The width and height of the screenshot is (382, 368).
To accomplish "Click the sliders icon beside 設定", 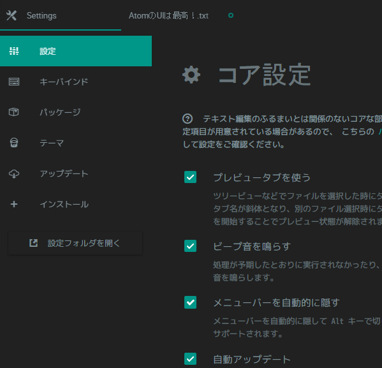I will pos(14,51).
